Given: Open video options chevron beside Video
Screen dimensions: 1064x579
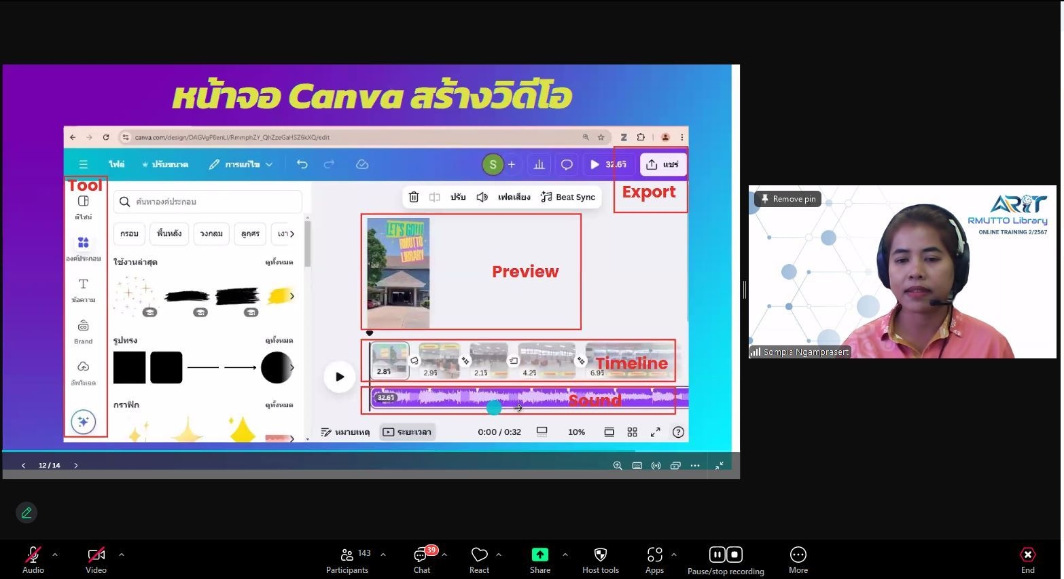Looking at the screenshot, I should [122, 555].
